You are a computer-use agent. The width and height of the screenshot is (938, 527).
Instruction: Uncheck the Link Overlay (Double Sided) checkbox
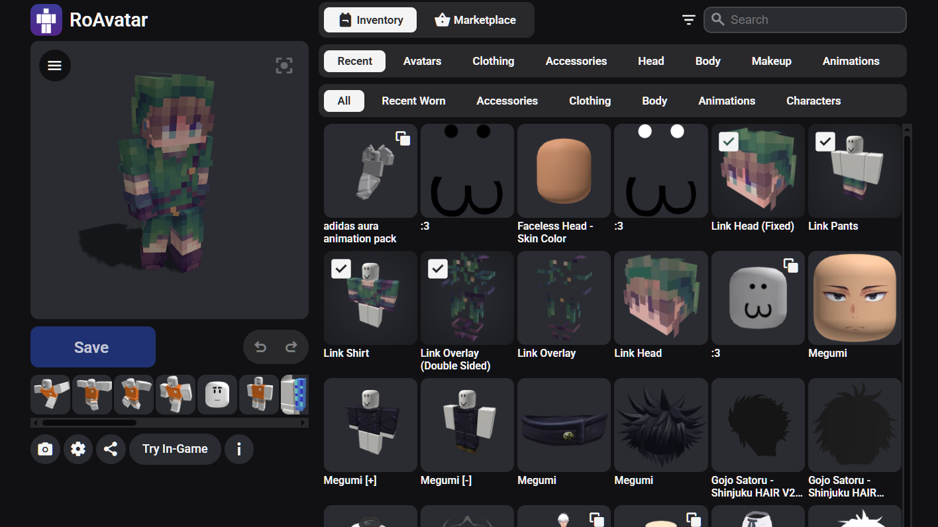(438, 268)
